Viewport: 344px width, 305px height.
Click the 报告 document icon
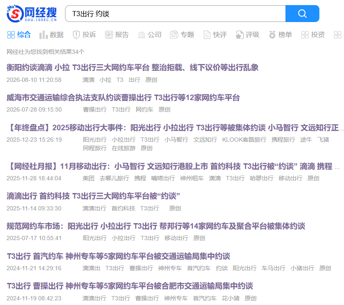point(109,35)
